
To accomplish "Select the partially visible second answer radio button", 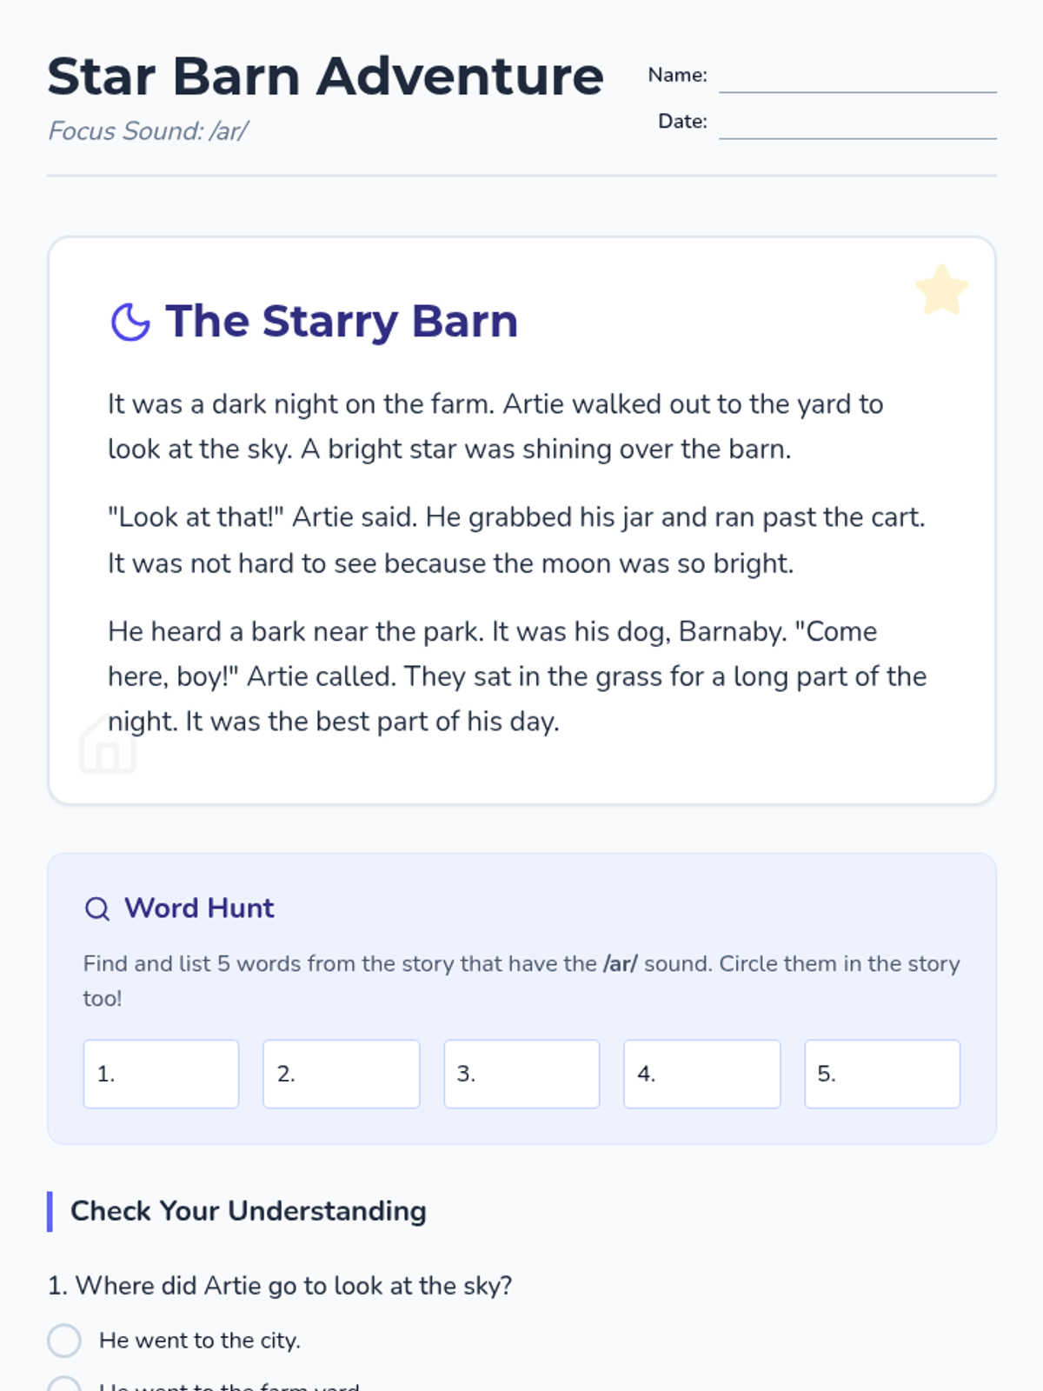I will (x=64, y=1386).
